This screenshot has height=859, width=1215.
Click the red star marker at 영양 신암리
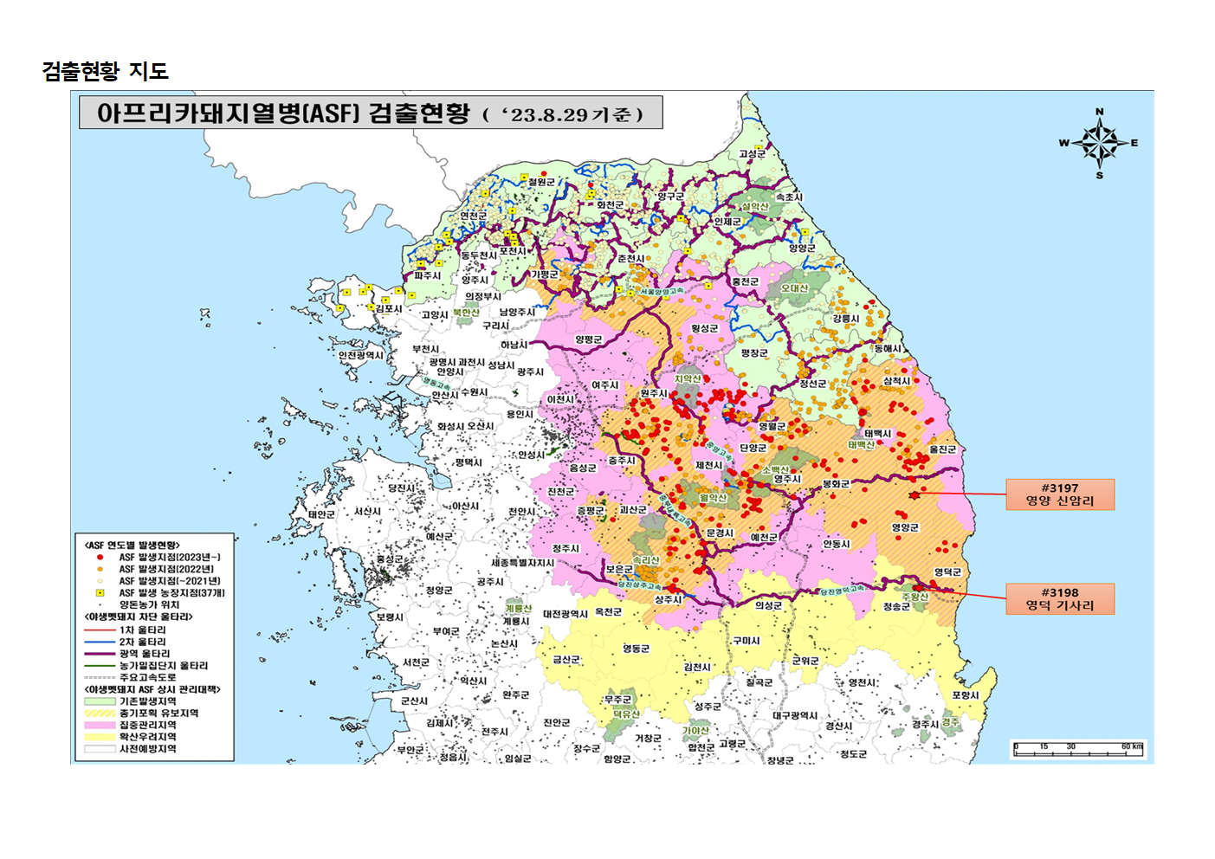point(914,495)
